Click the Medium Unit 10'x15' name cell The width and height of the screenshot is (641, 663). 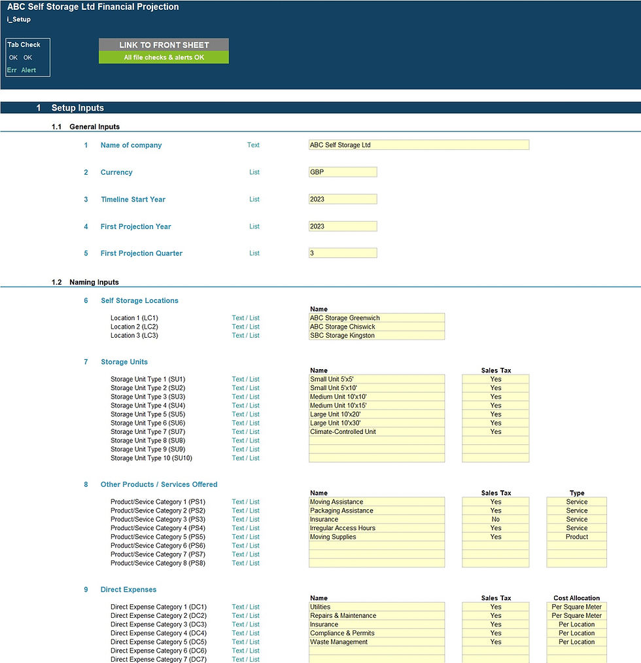pos(377,405)
